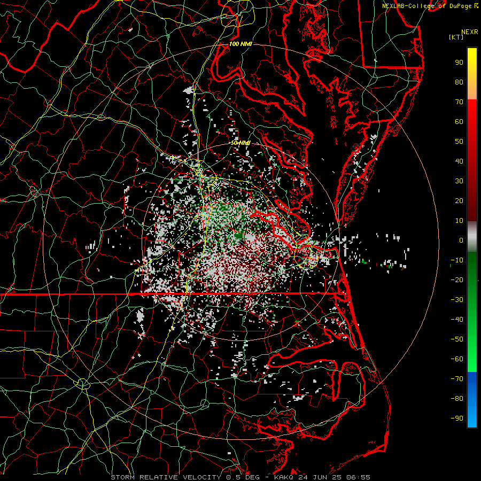Image resolution: width=481 pixels, height=481 pixels.
Task: Select the [KT] units label above the color scale
Action: pos(456,37)
